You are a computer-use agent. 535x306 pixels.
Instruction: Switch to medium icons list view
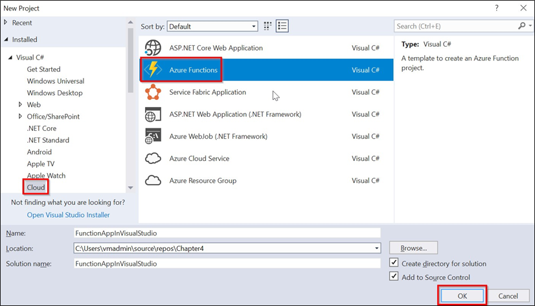click(x=282, y=27)
